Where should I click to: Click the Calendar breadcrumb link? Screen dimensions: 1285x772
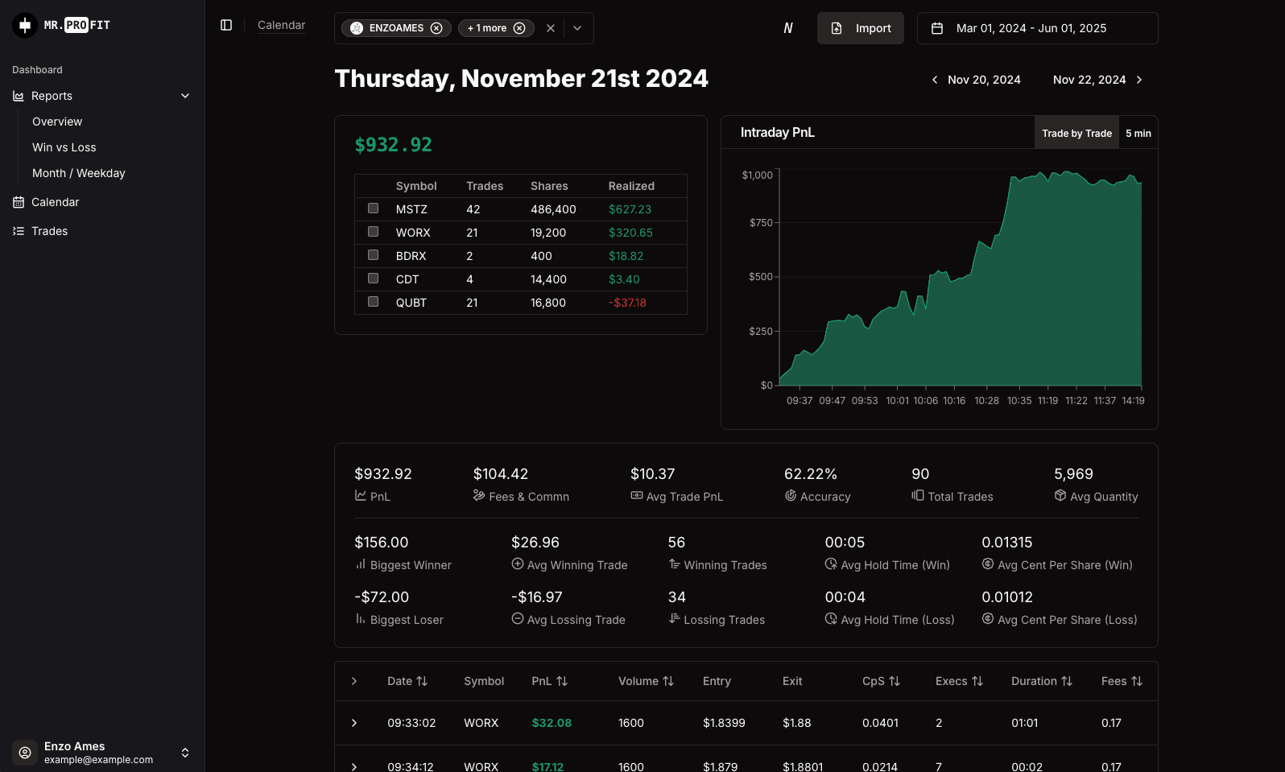(x=282, y=25)
